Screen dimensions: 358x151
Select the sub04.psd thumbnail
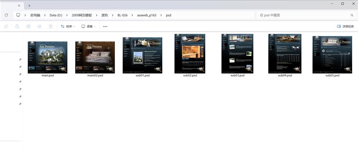pyautogui.click(x=285, y=54)
